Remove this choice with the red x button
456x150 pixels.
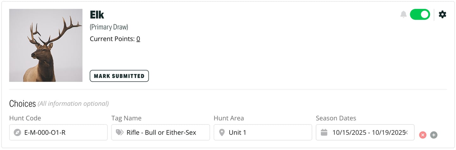tap(423, 135)
